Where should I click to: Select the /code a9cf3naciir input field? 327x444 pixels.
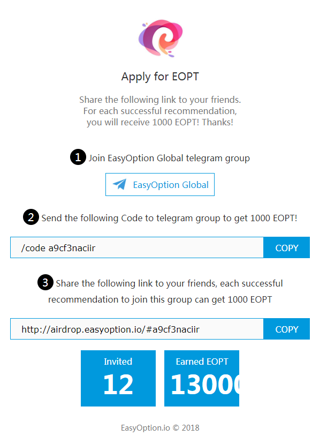click(x=137, y=247)
